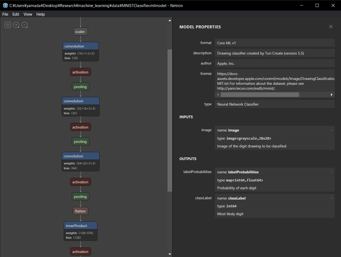Click the Netron app icon in title bar
The height and width of the screenshot is (257, 341).
5,5
